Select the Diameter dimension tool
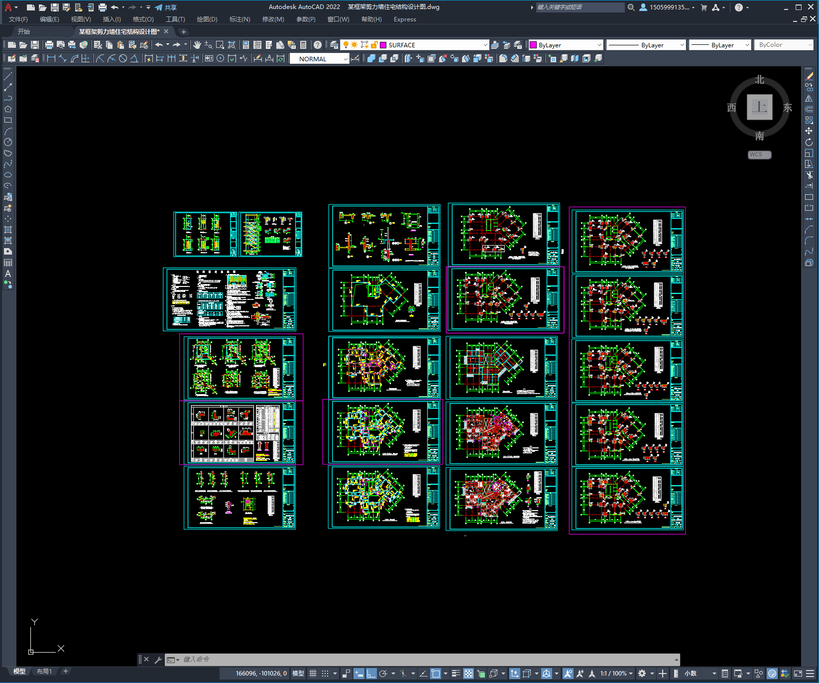The height and width of the screenshot is (683, 819). point(123,58)
